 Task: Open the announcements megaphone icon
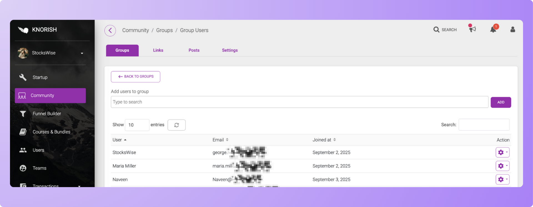pos(472,29)
